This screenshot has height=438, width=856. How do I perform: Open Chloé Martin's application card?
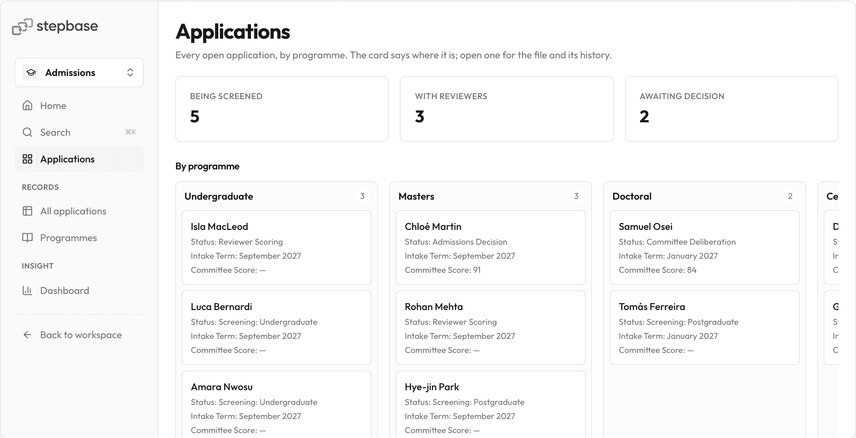tap(491, 247)
